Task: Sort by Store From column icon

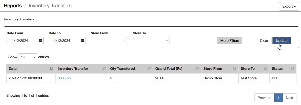Action: pos(234,68)
